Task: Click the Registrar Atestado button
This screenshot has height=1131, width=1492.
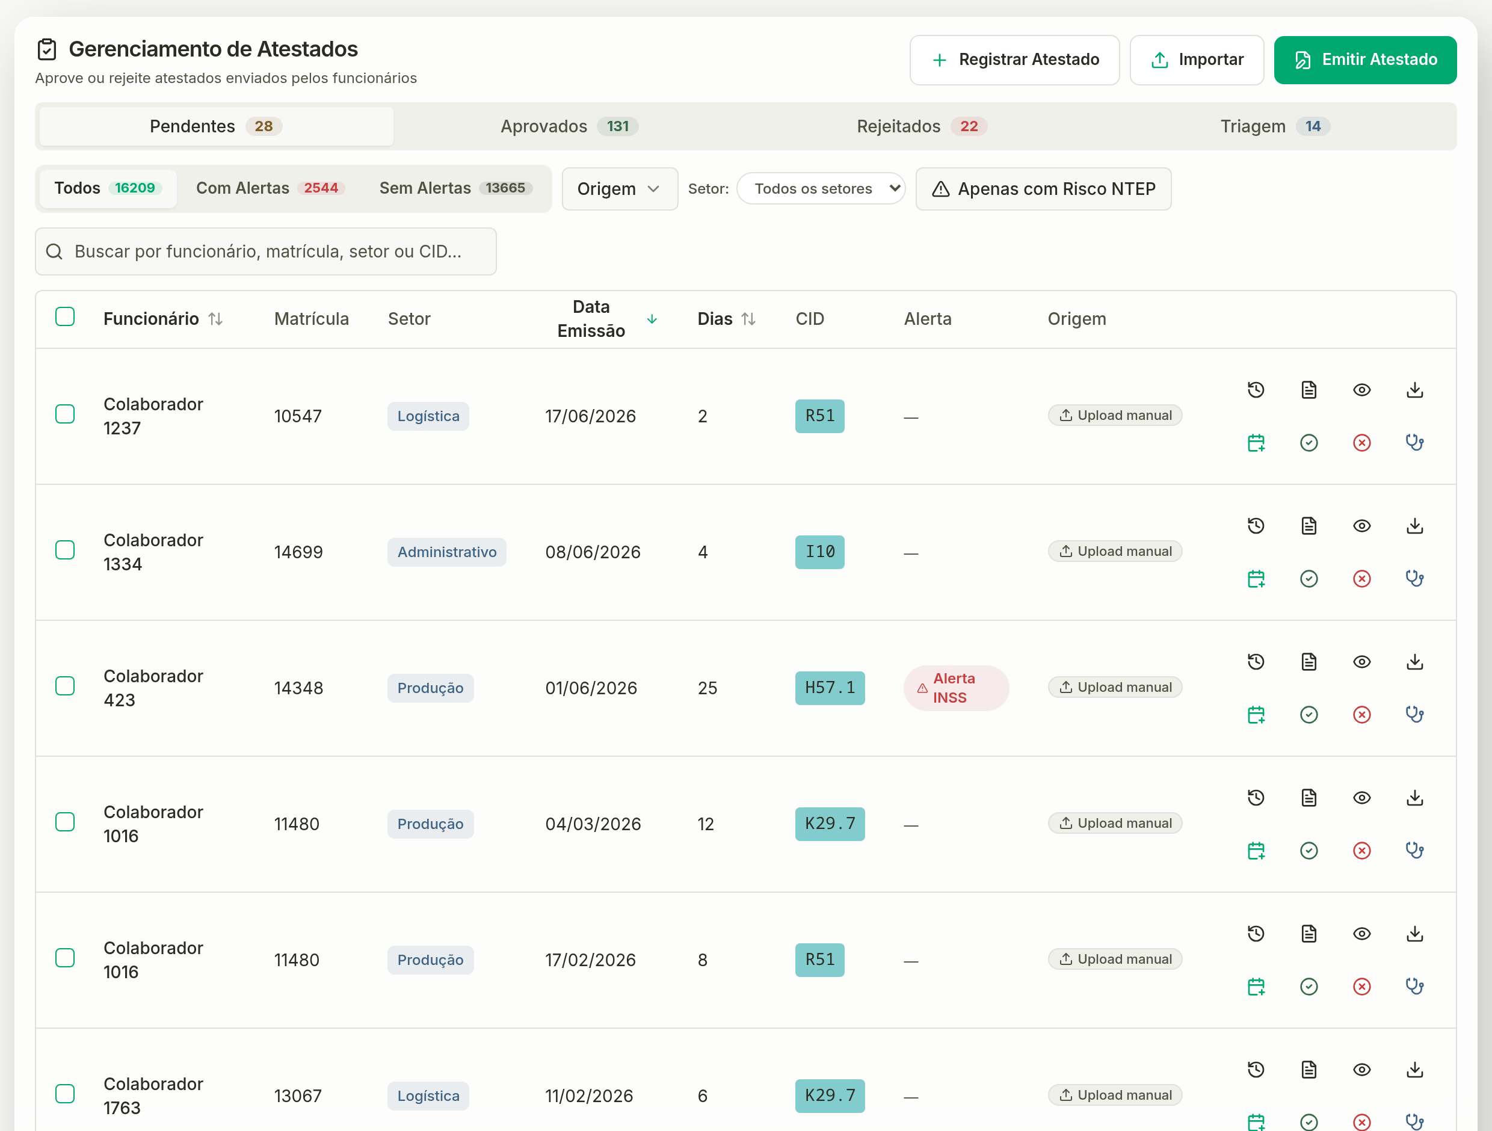Action: point(1014,60)
